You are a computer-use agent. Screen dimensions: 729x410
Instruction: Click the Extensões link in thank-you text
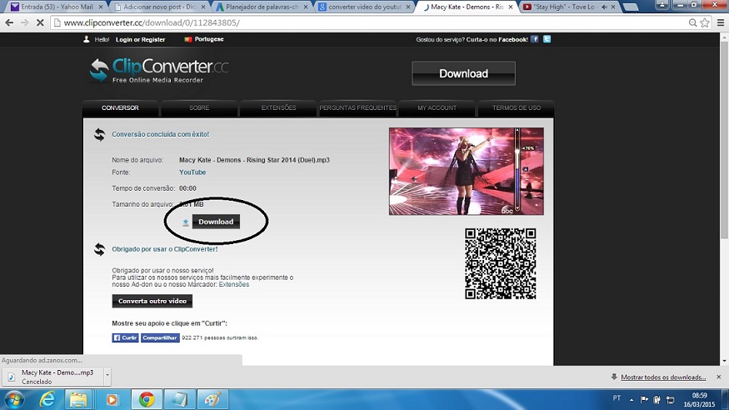pyautogui.click(x=234, y=284)
